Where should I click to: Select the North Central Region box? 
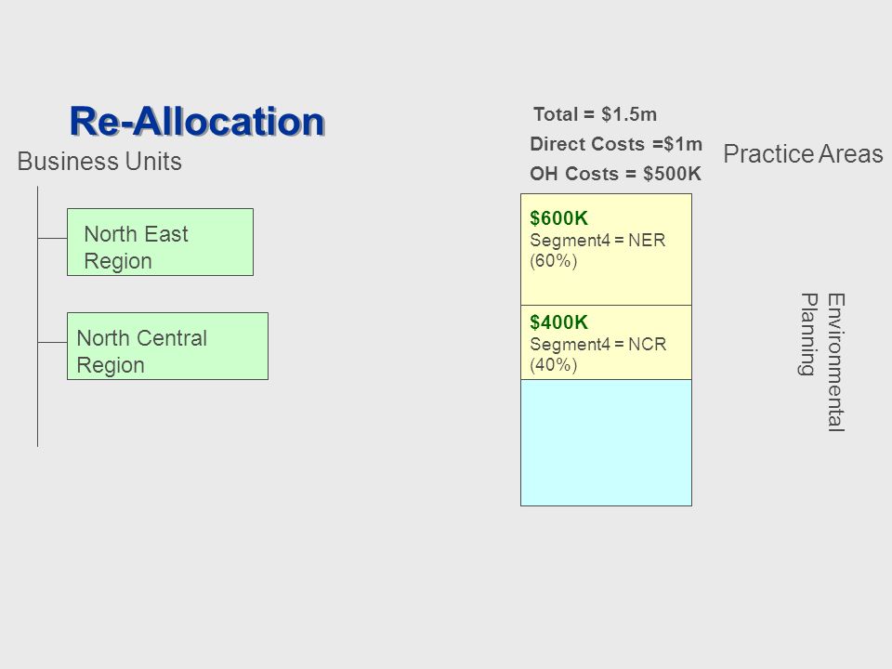[167, 346]
